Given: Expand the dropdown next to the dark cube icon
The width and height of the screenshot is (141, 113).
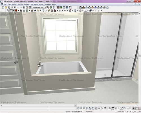Looking at the screenshot, I should pyautogui.click(x=93, y=10).
